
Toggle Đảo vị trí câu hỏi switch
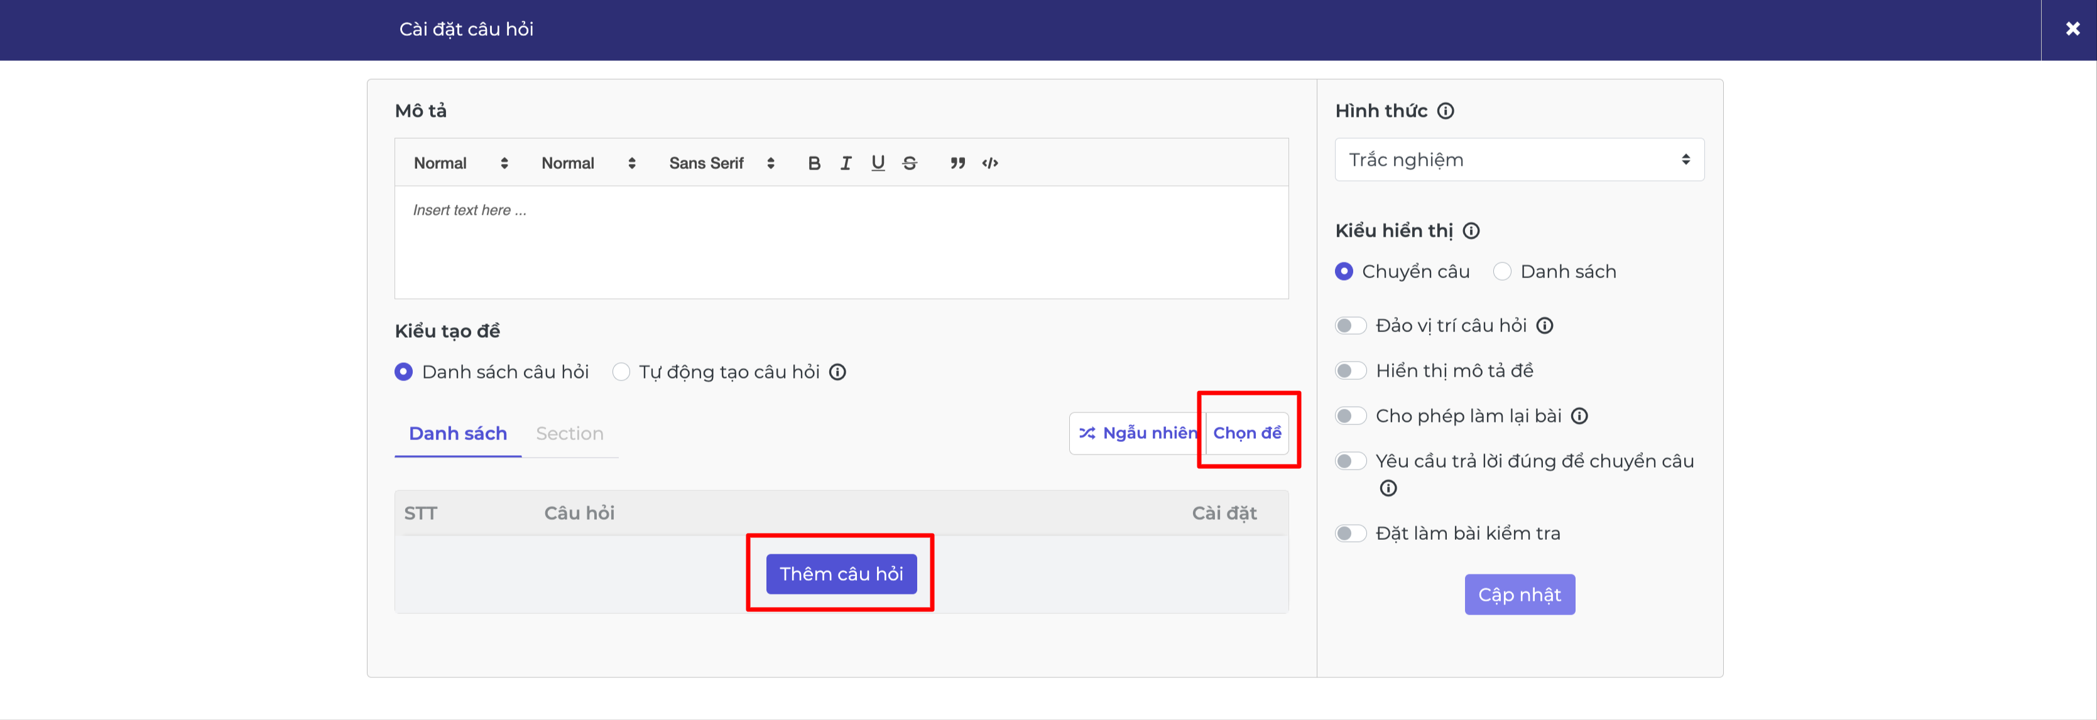point(1351,326)
